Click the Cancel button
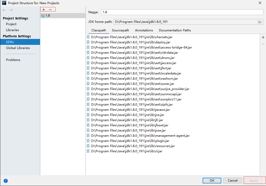266x186 pixels. point(232,181)
